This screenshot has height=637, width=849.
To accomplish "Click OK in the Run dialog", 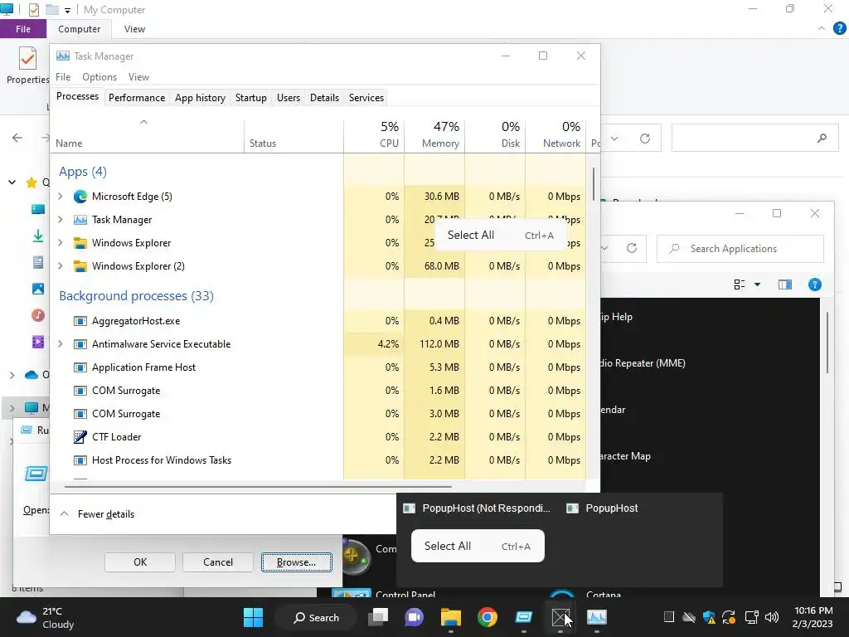I will coord(139,562).
